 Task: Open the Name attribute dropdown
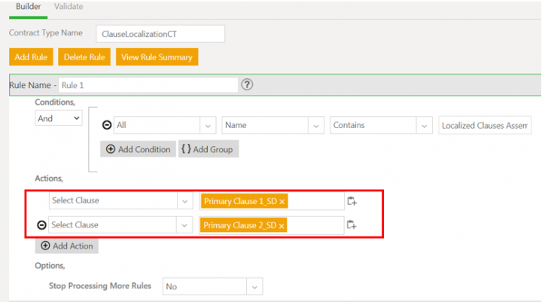coord(316,126)
